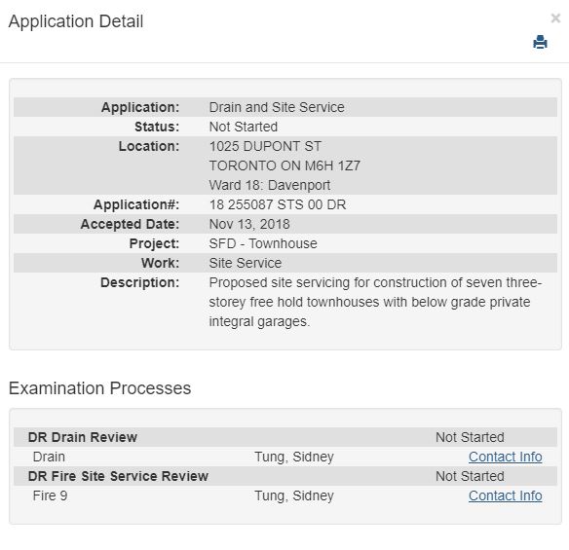Click the '1025 DUPONT ST' address line
Image resolution: width=569 pixels, height=550 pixels.
265,146
